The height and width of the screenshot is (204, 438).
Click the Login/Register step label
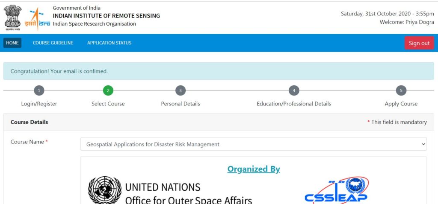point(39,104)
